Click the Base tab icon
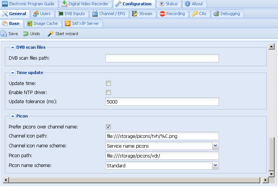The height and width of the screenshot is (187, 278). tap(5, 23)
